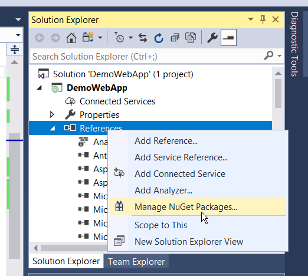Choose Scope to This menu item
This screenshot has width=308, height=276.
(198, 225)
